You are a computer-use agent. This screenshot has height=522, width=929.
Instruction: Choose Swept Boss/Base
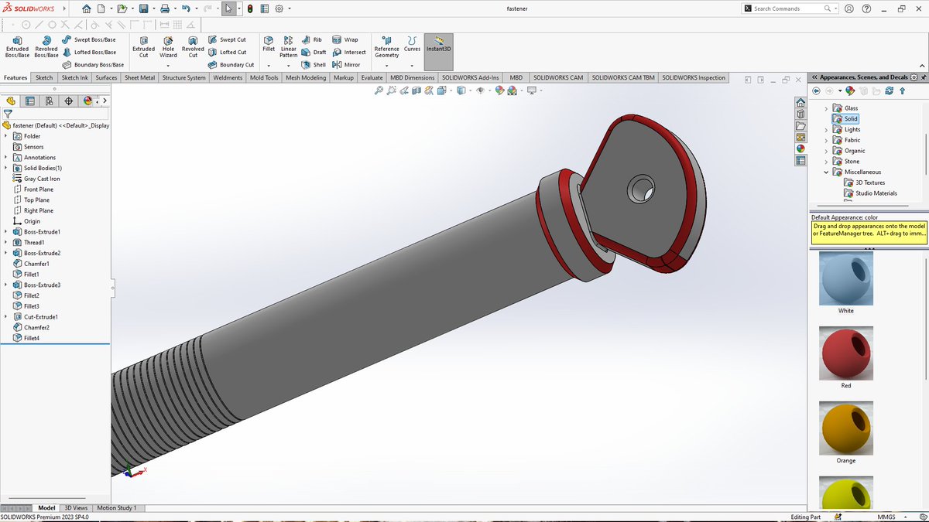pos(89,39)
